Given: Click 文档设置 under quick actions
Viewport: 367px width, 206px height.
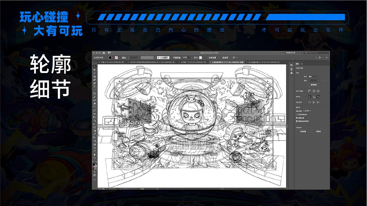Looking at the screenshot, I should (x=303, y=131).
